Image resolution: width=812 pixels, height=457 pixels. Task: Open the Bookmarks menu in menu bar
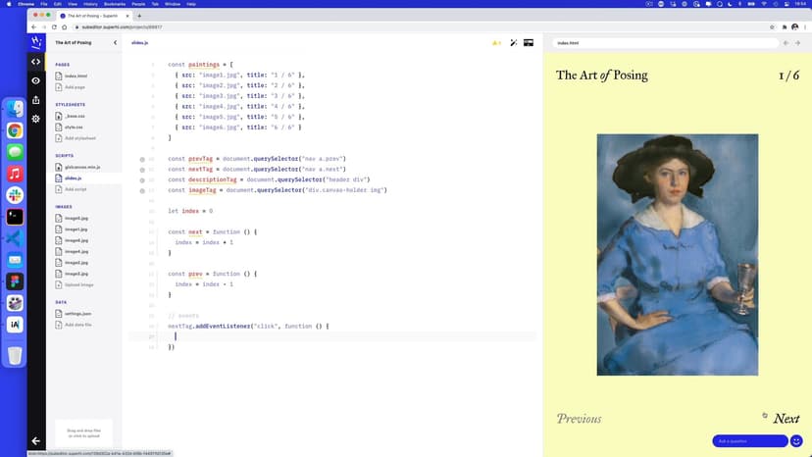(114, 4)
